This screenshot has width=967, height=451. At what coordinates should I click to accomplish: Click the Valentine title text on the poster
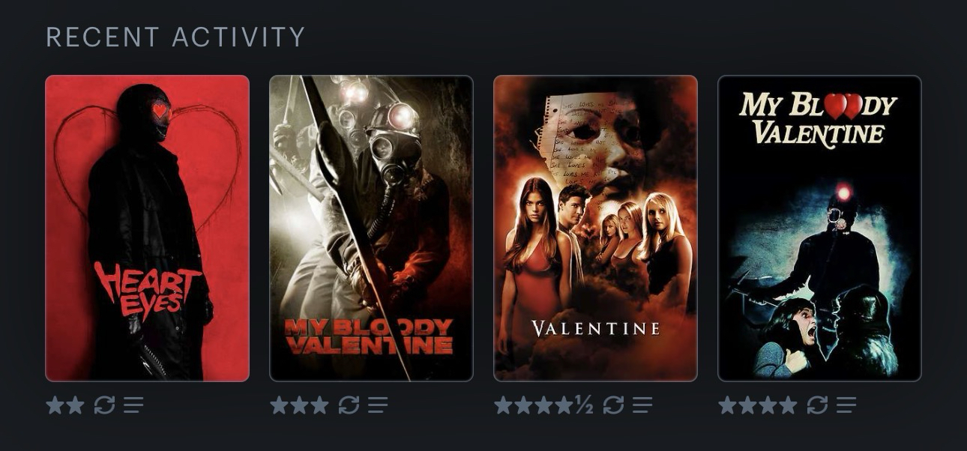596,328
